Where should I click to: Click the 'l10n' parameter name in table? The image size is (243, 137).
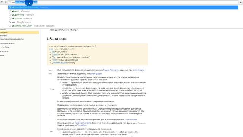click(x=50, y=131)
